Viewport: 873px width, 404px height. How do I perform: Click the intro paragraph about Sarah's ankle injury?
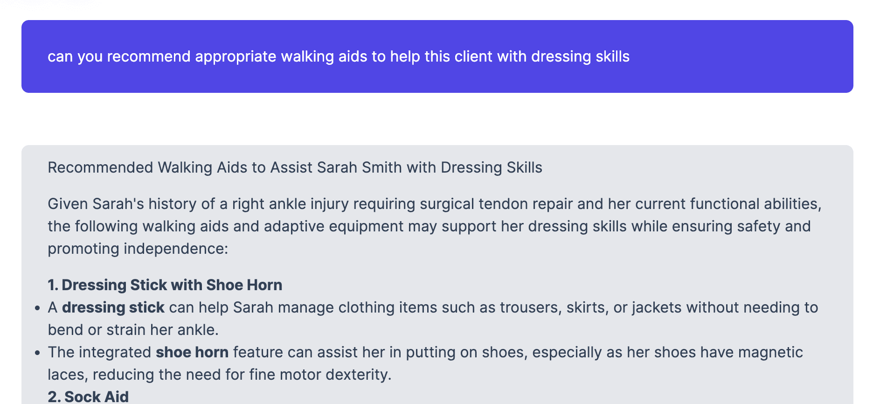[x=435, y=226]
